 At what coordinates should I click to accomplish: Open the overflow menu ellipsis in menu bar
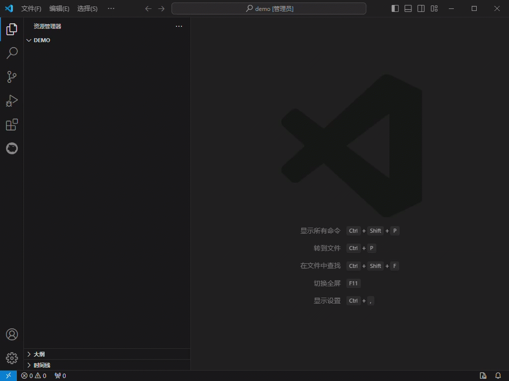[x=111, y=8]
